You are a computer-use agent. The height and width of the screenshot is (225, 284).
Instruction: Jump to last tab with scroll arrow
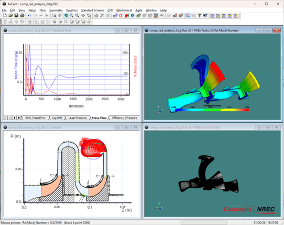(x=19, y=118)
